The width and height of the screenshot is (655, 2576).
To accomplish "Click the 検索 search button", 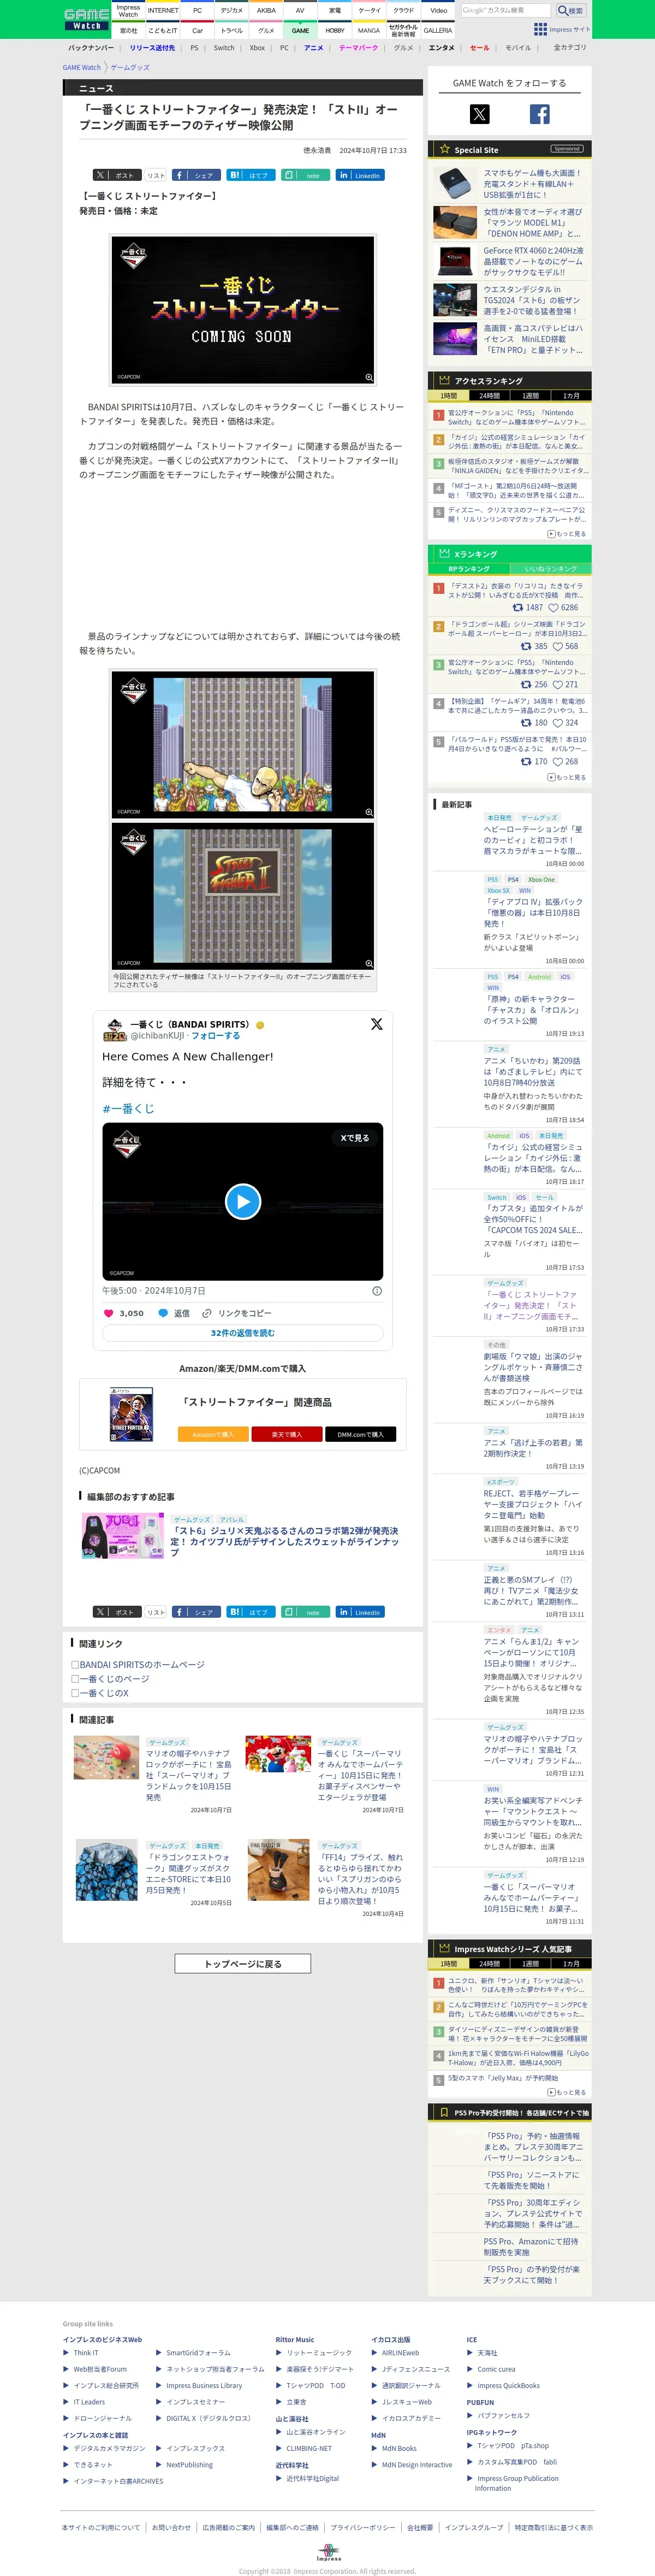I will tap(571, 10).
